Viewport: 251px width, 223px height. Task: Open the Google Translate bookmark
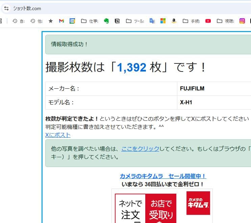tap(152, 21)
